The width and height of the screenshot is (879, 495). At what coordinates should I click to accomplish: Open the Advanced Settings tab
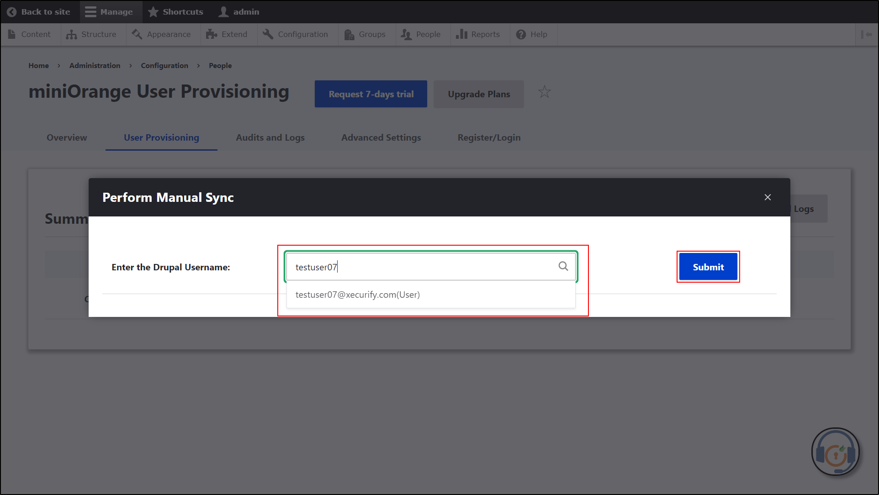click(x=381, y=137)
